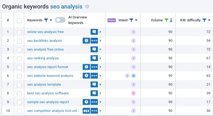
Task: Click difficulty value 14 for report format row
Action: (x=208, y=67)
